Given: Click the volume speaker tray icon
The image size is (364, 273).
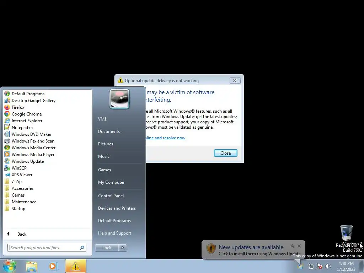Looking at the screenshot, I should [x=328, y=266].
